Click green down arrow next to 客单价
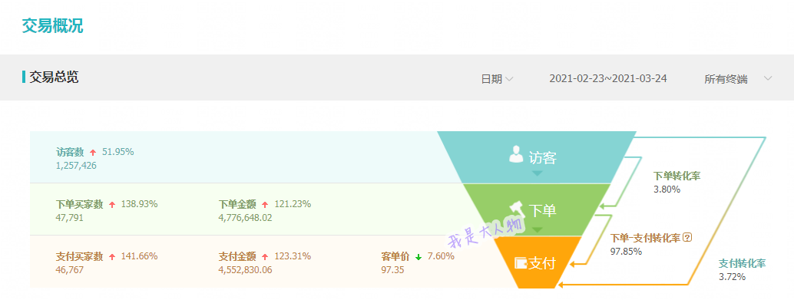The width and height of the screenshot is (794, 300). coord(419,257)
